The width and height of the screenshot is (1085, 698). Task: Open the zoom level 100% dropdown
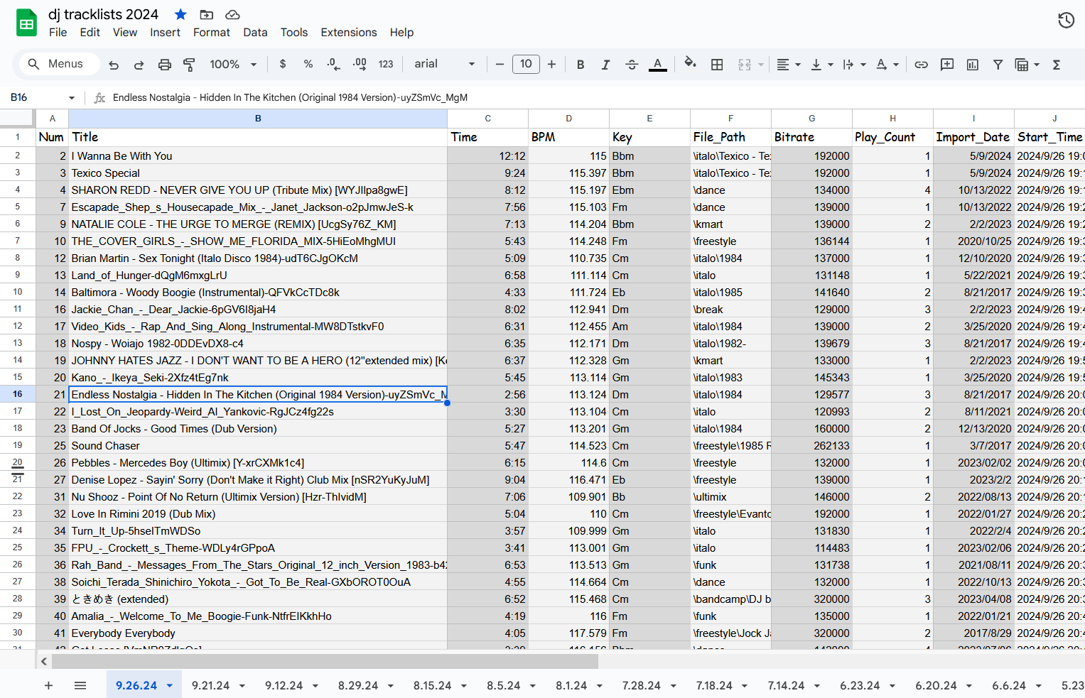coord(233,64)
